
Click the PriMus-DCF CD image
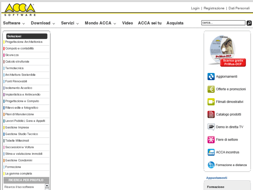(222, 49)
